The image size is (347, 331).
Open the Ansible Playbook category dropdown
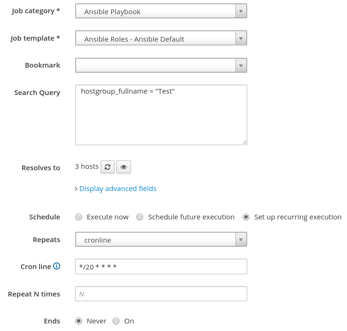(x=156, y=11)
